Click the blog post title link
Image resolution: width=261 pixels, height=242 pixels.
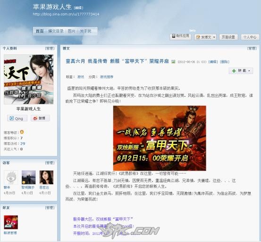pos(117,61)
